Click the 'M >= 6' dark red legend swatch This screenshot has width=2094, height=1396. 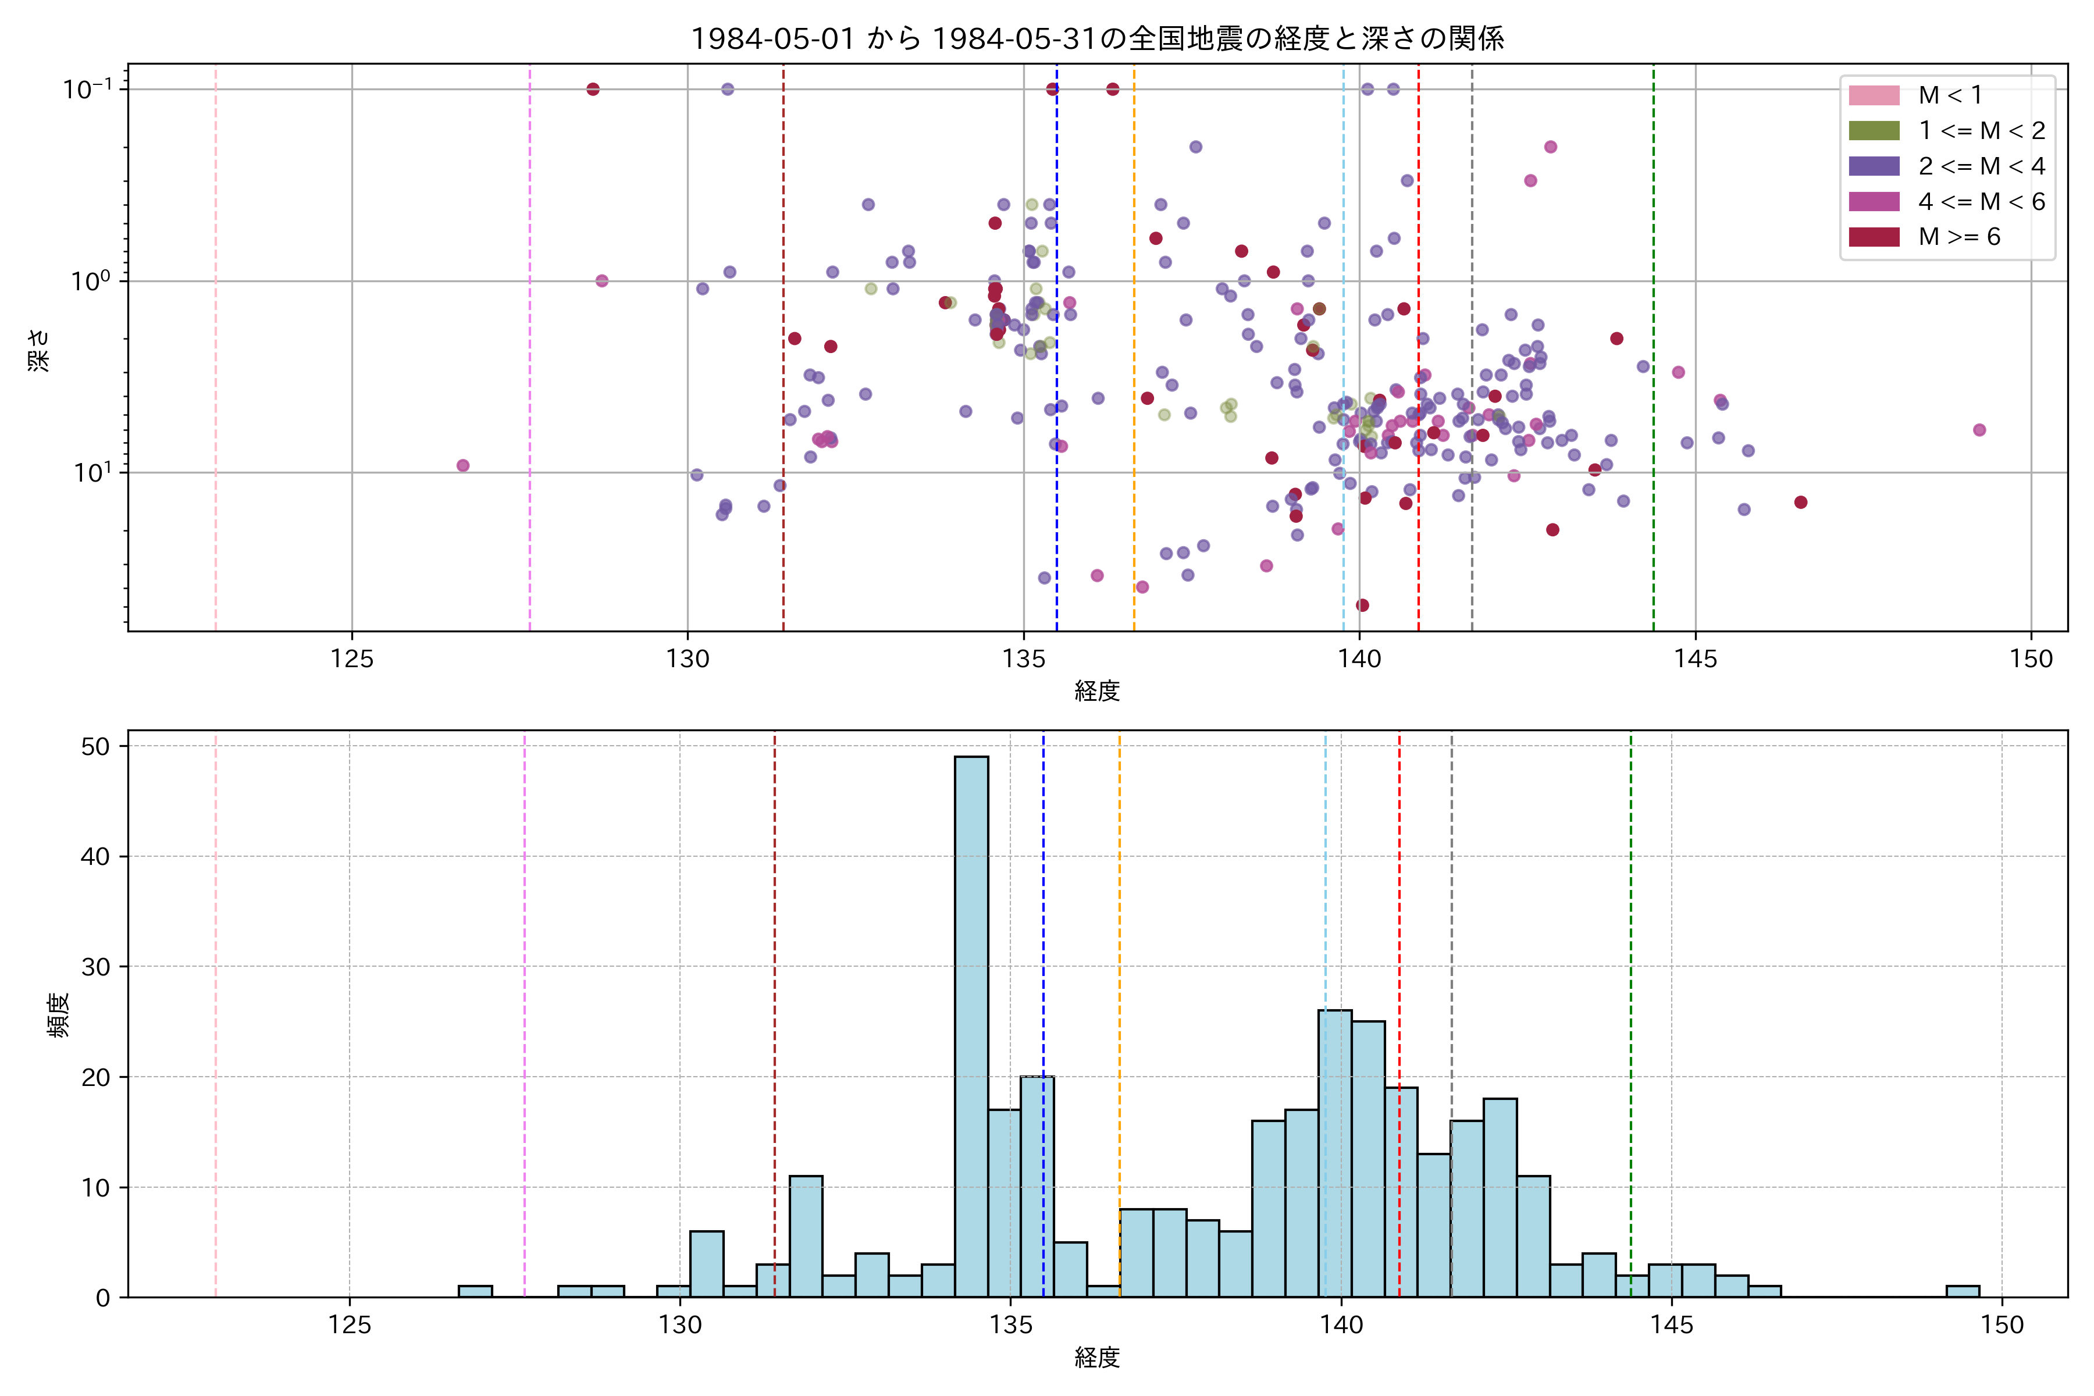1873,237
